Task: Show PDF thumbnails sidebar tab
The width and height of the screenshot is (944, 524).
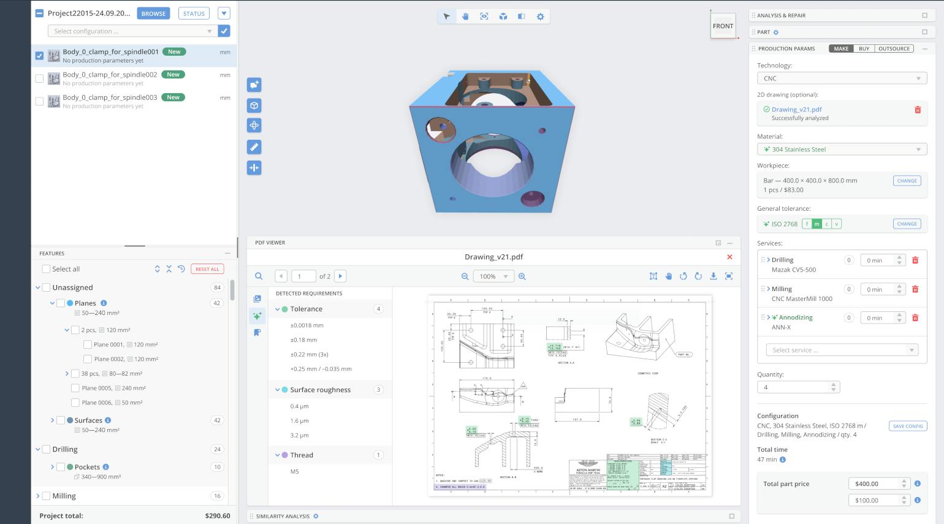Action: pos(257,299)
